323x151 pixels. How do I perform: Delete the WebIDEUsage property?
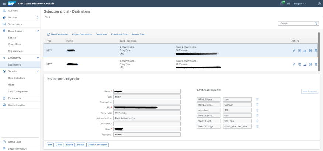[x=257, y=126]
